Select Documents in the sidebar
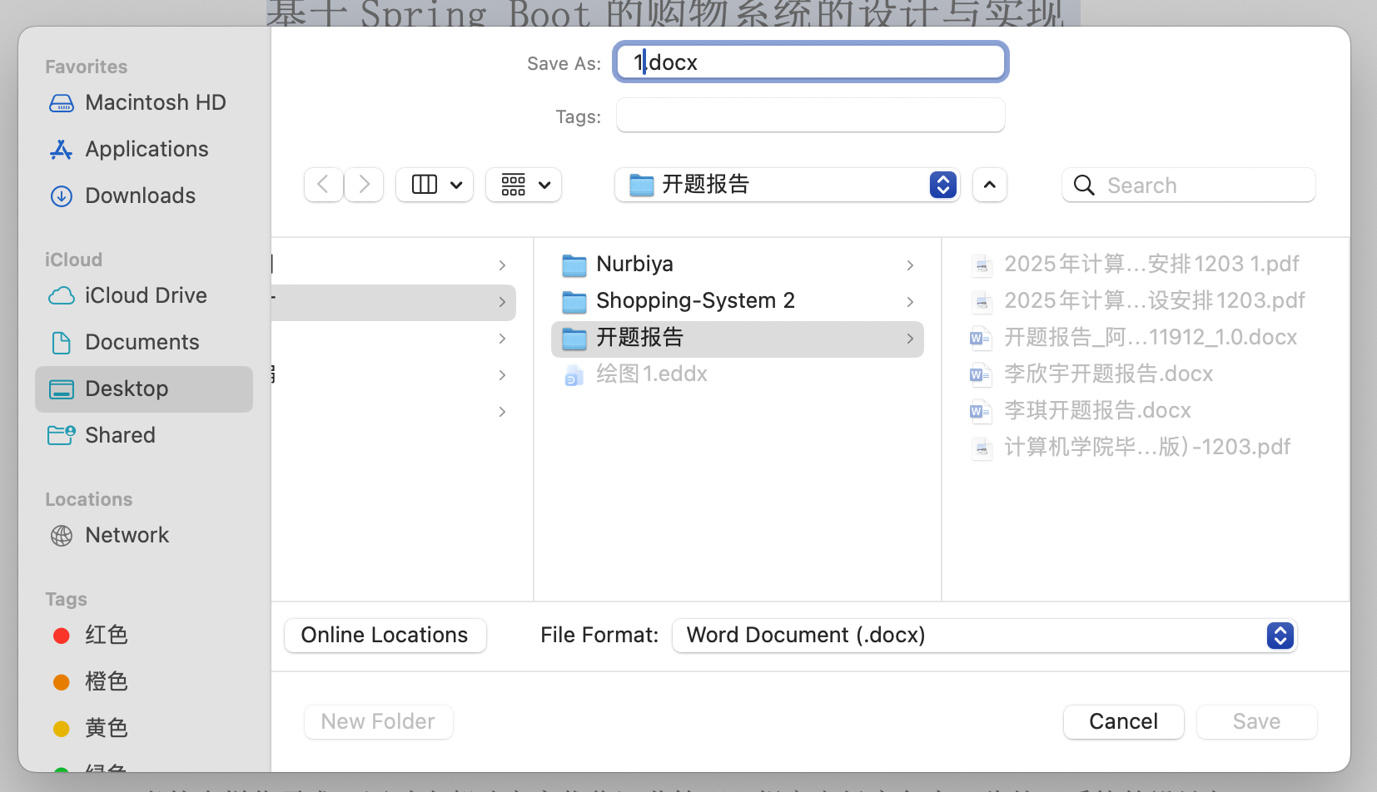 (x=142, y=342)
